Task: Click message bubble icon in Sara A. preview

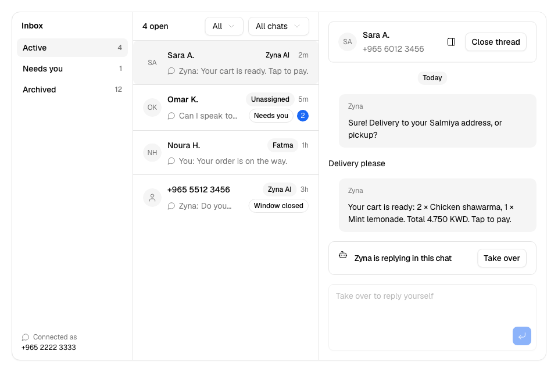Action: (171, 71)
